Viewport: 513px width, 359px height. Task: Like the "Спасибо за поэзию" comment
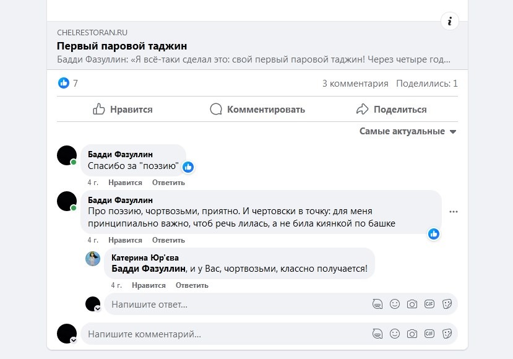[x=125, y=183]
